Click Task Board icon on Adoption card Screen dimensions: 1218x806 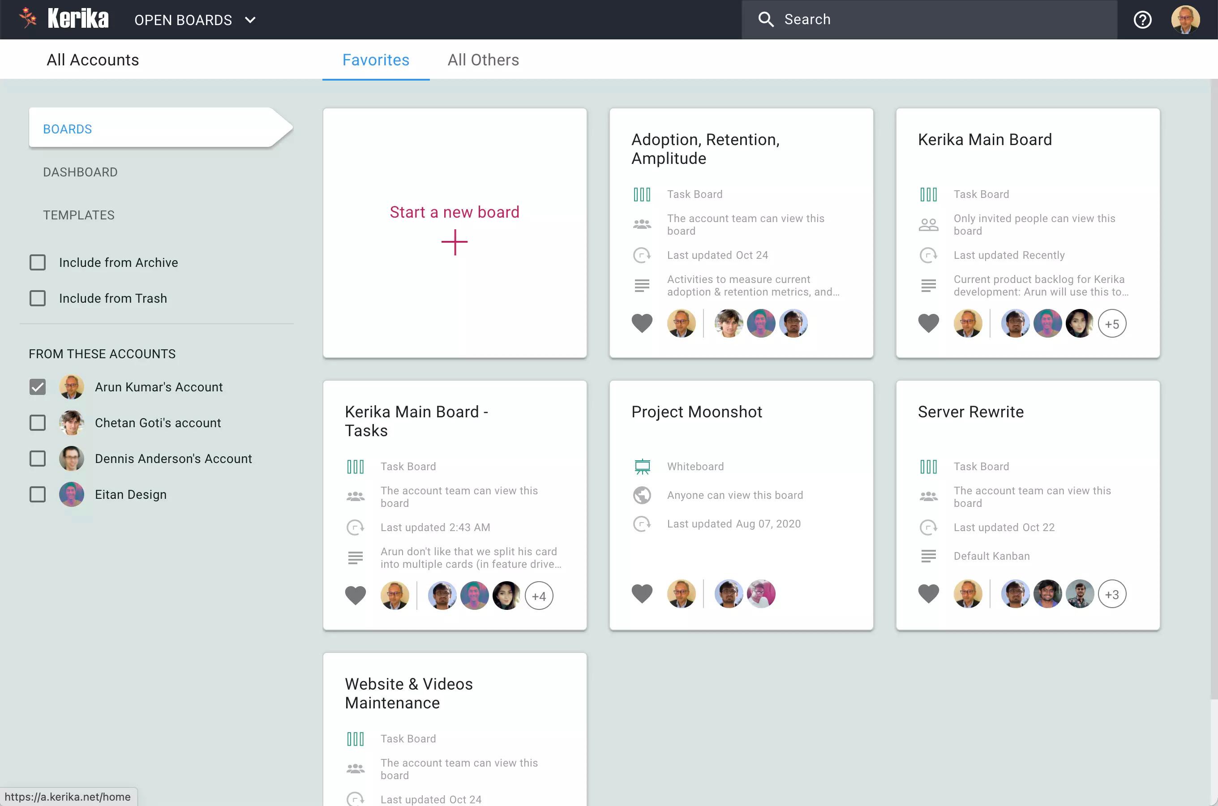(x=642, y=194)
